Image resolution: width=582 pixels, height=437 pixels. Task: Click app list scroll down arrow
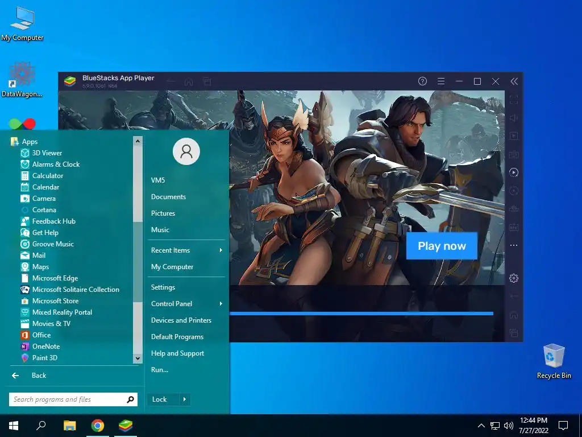tap(138, 358)
